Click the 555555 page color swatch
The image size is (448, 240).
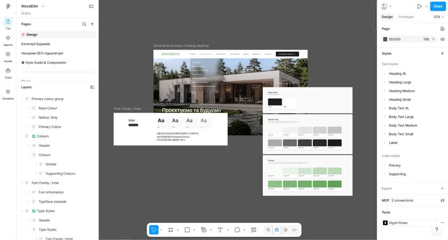pos(385,39)
